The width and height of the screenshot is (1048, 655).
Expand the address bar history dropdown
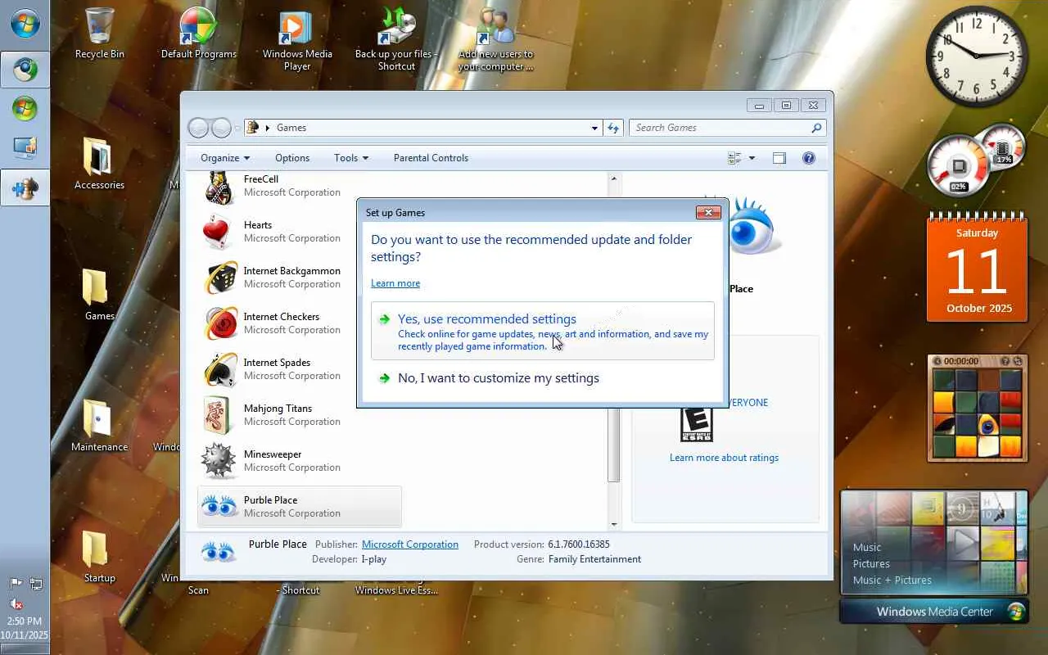coord(594,128)
